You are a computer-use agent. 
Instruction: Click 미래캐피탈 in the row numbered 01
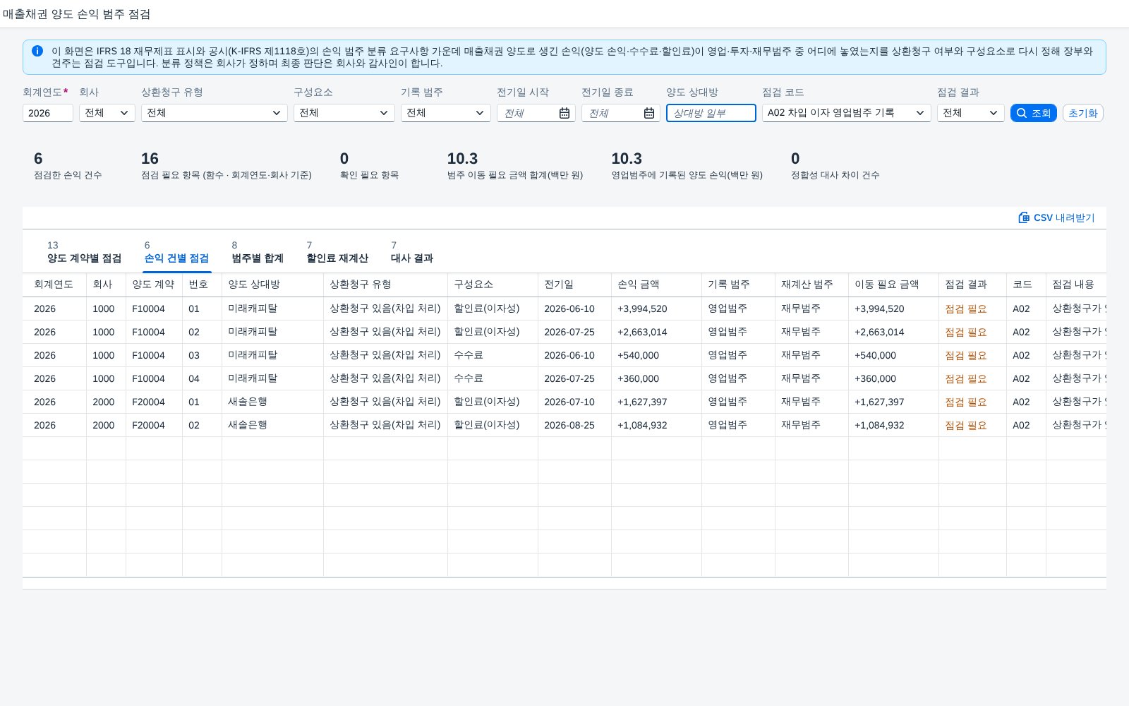click(x=253, y=309)
